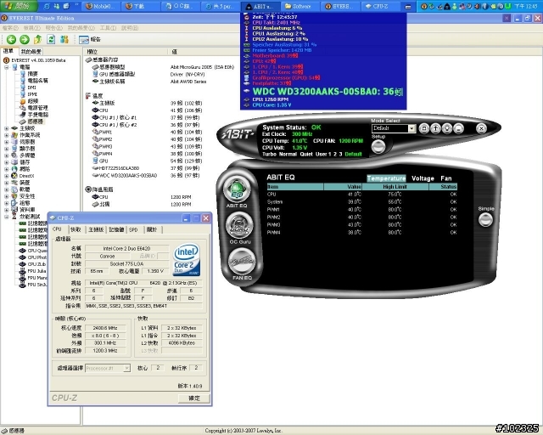Open the FAN EQ round icon

click(x=241, y=262)
